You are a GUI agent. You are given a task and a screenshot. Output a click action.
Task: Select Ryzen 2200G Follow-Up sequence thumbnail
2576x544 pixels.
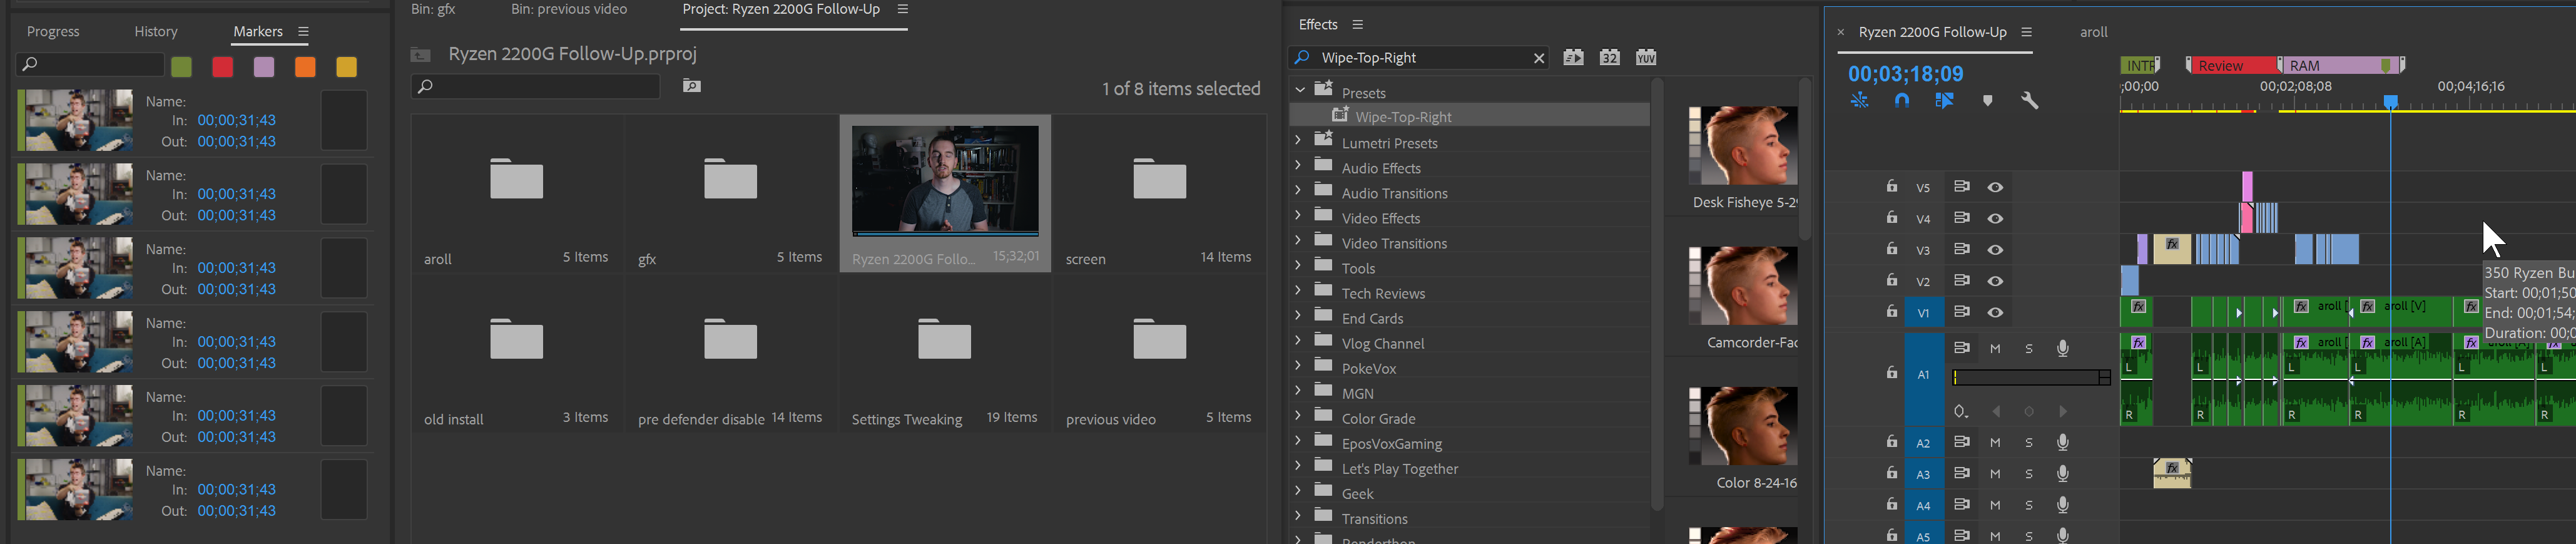click(x=945, y=181)
